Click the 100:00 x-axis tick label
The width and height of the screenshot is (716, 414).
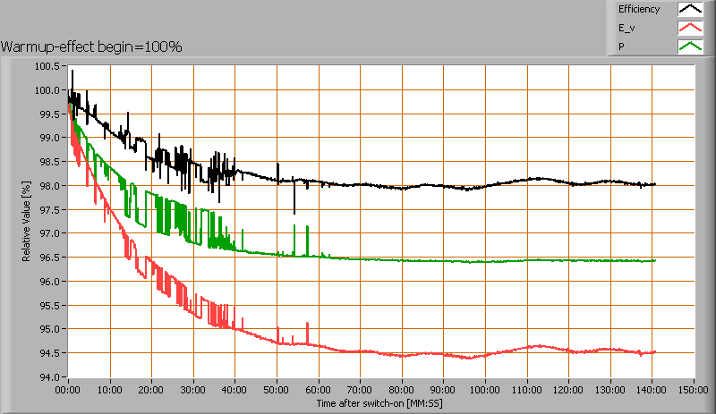click(x=485, y=391)
